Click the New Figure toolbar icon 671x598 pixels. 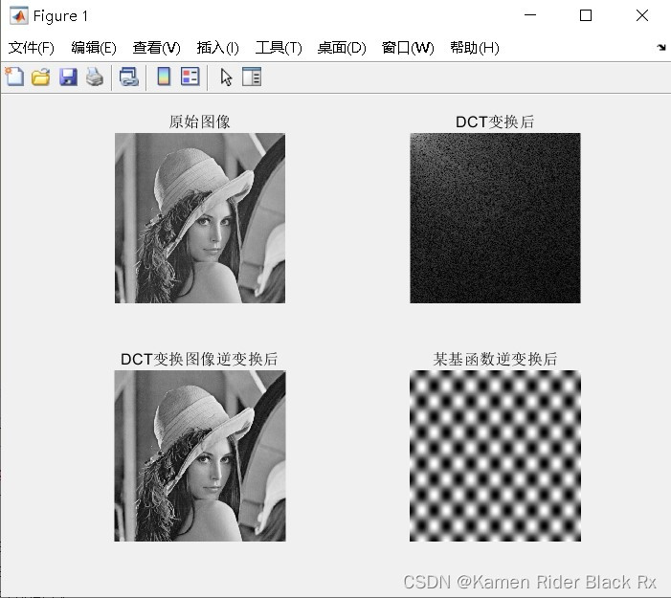(x=14, y=77)
